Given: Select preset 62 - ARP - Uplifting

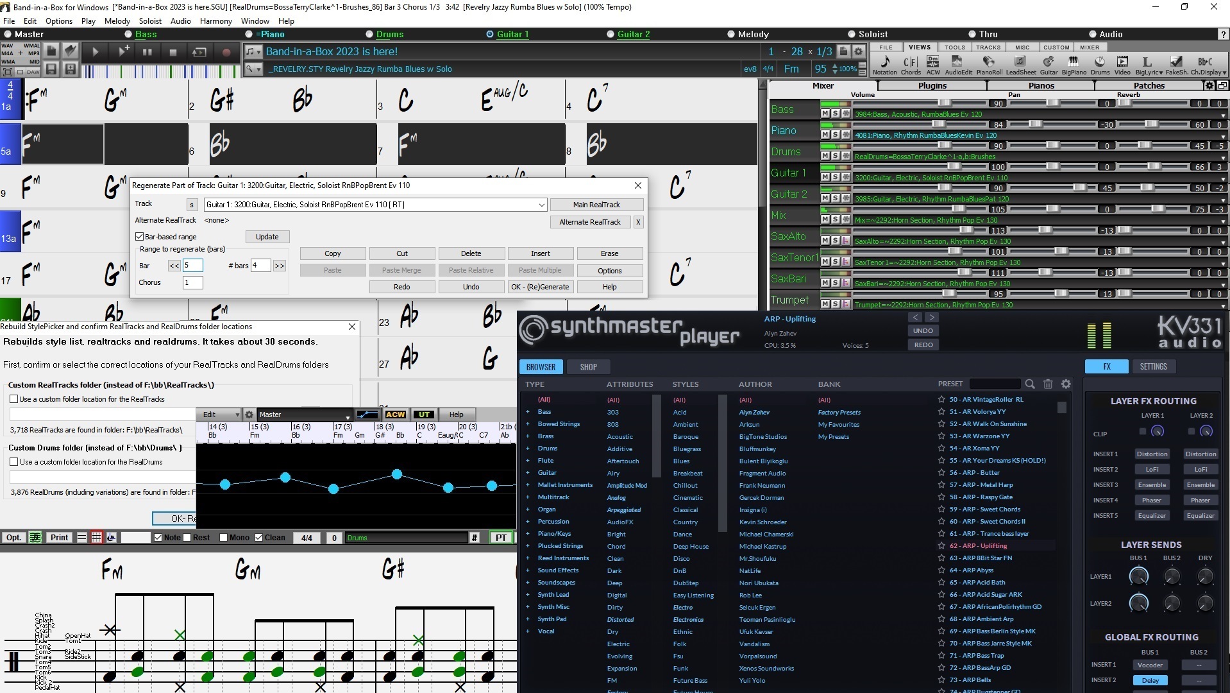Looking at the screenshot, I should [x=978, y=546].
